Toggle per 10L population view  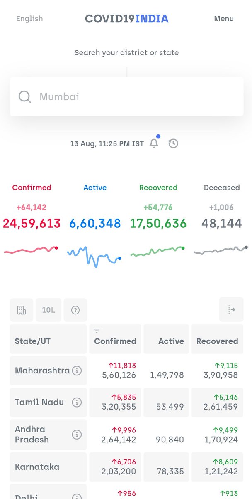coord(48,310)
